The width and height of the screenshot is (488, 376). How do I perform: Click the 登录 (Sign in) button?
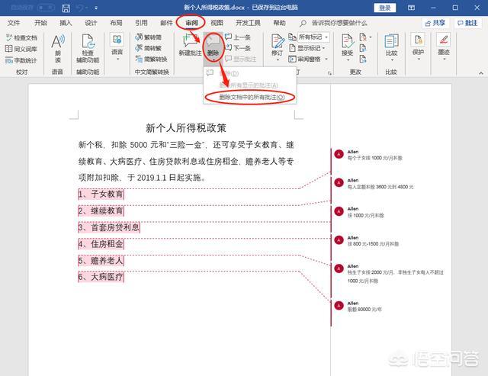(x=385, y=8)
